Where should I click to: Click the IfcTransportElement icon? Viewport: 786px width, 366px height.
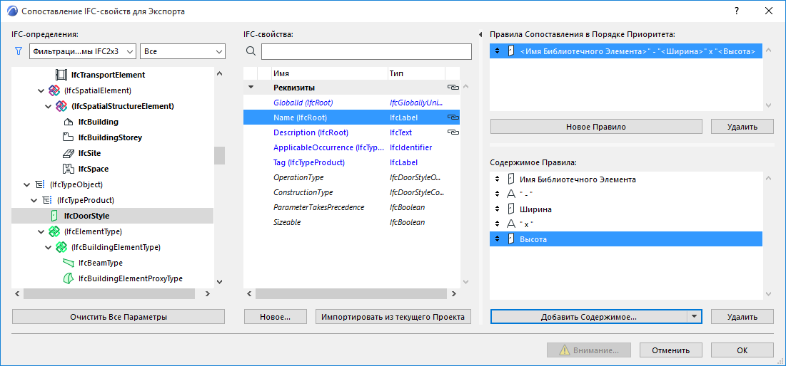(x=62, y=75)
